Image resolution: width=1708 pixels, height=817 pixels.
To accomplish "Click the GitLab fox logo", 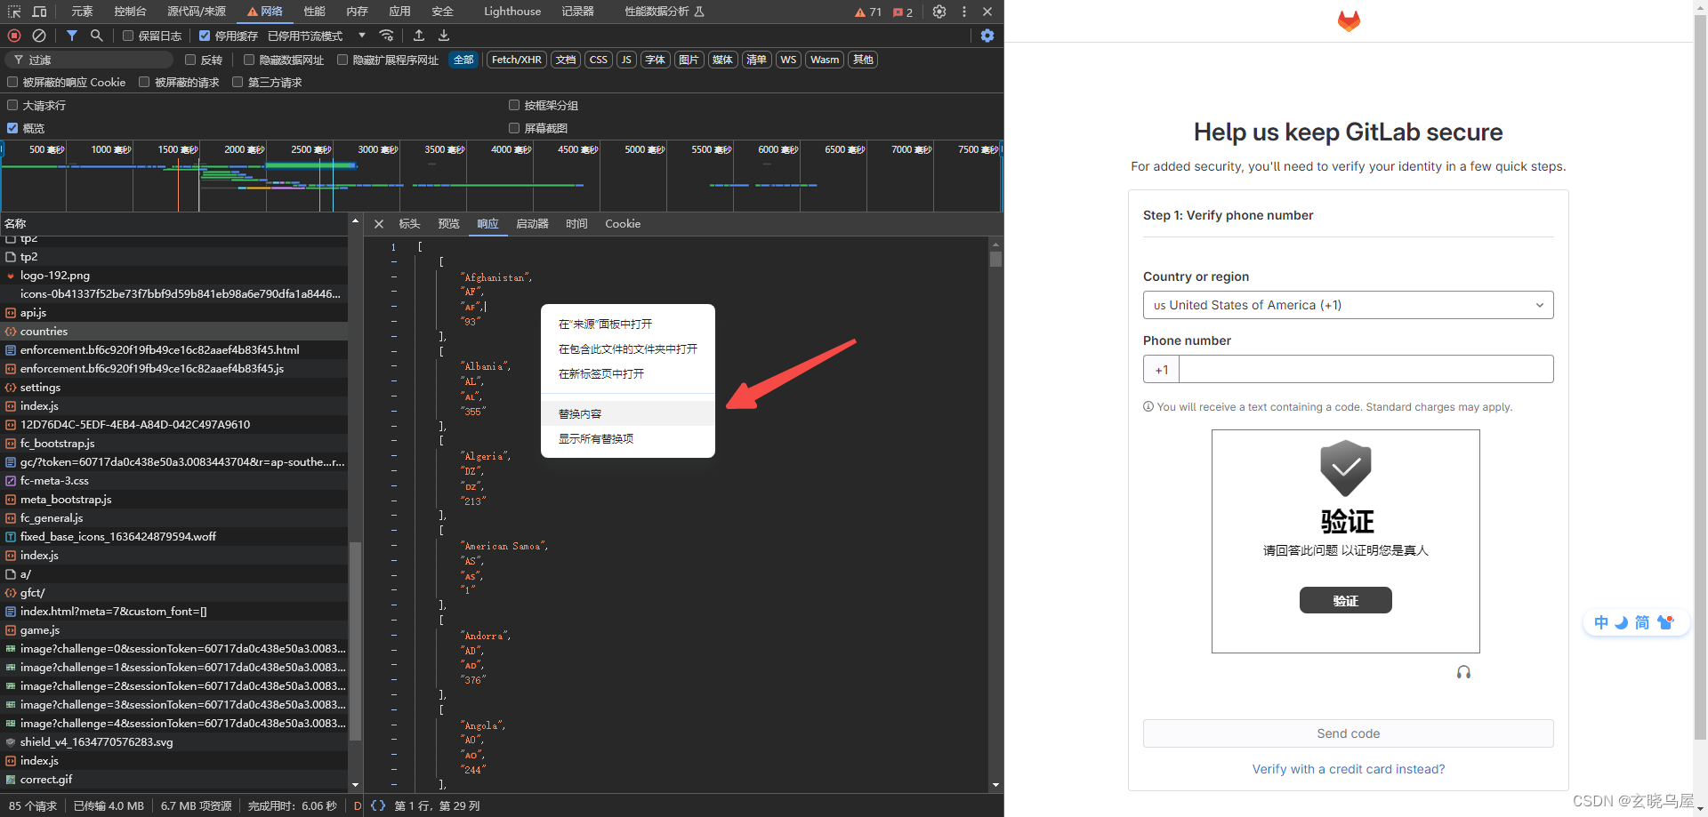I will (1349, 20).
